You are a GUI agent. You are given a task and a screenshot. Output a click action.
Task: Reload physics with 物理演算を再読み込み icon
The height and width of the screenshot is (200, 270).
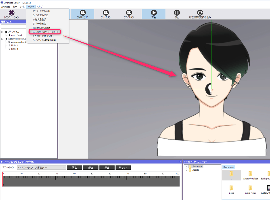coord(200,13)
